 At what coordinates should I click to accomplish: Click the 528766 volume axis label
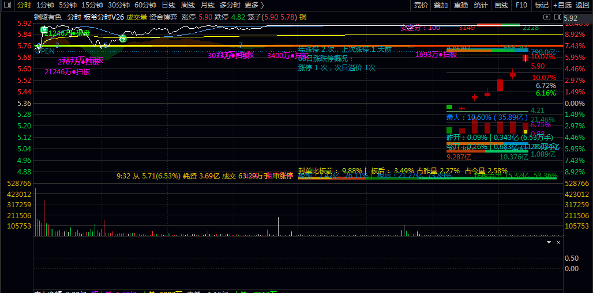(19, 183)
